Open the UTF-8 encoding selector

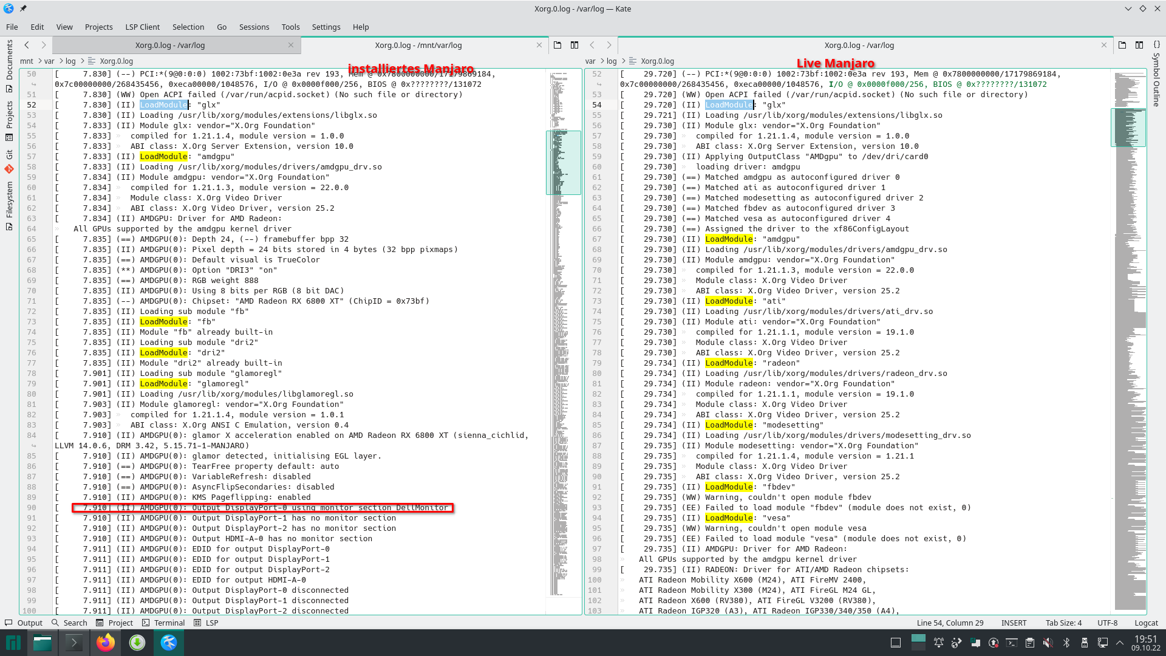[x=1107, y=623]
